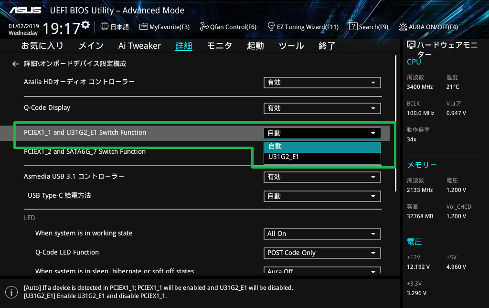This screenshot has width=489, height=308.
Task: Open the 起動 tab
Action: pyautogui.click(x=255, y=46)
